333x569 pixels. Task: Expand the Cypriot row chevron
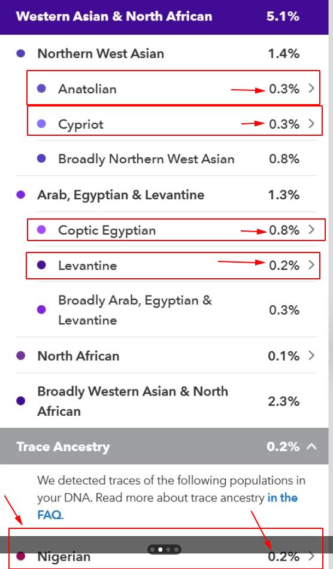[311, 123]
